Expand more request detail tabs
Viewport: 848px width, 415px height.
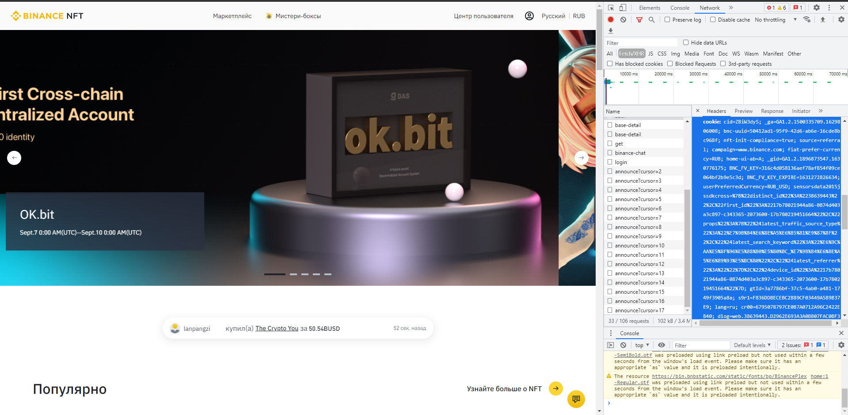[821, 111]
